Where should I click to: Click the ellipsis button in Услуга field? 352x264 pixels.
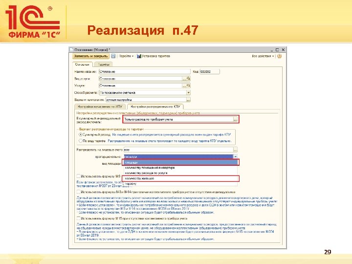coord(184,86)
